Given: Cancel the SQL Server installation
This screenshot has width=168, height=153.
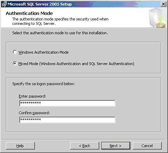Looking at the screenshot, I should 147,146.
